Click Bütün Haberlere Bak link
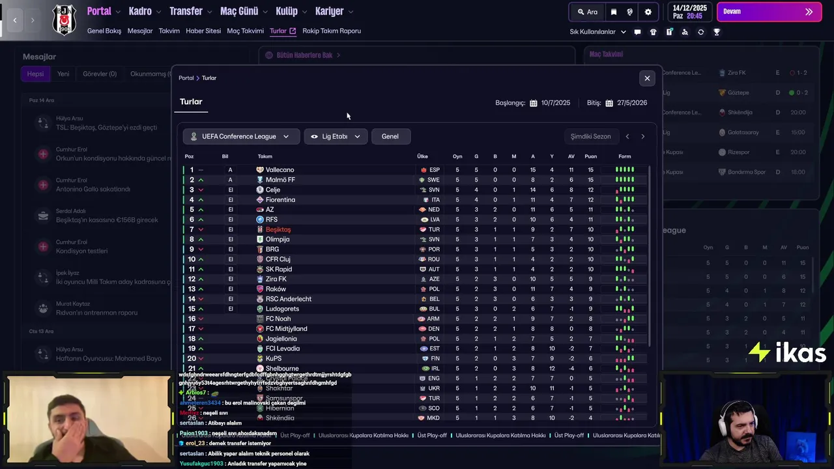Screen dimensions: 834x469 coord(304,55)
